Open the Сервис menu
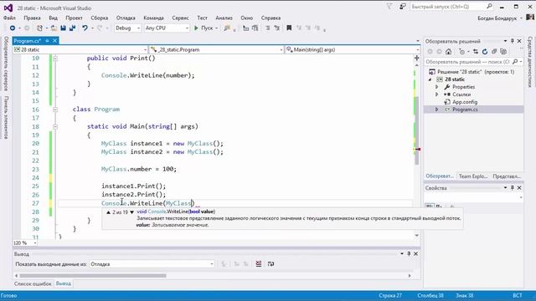 click(181, 18)
